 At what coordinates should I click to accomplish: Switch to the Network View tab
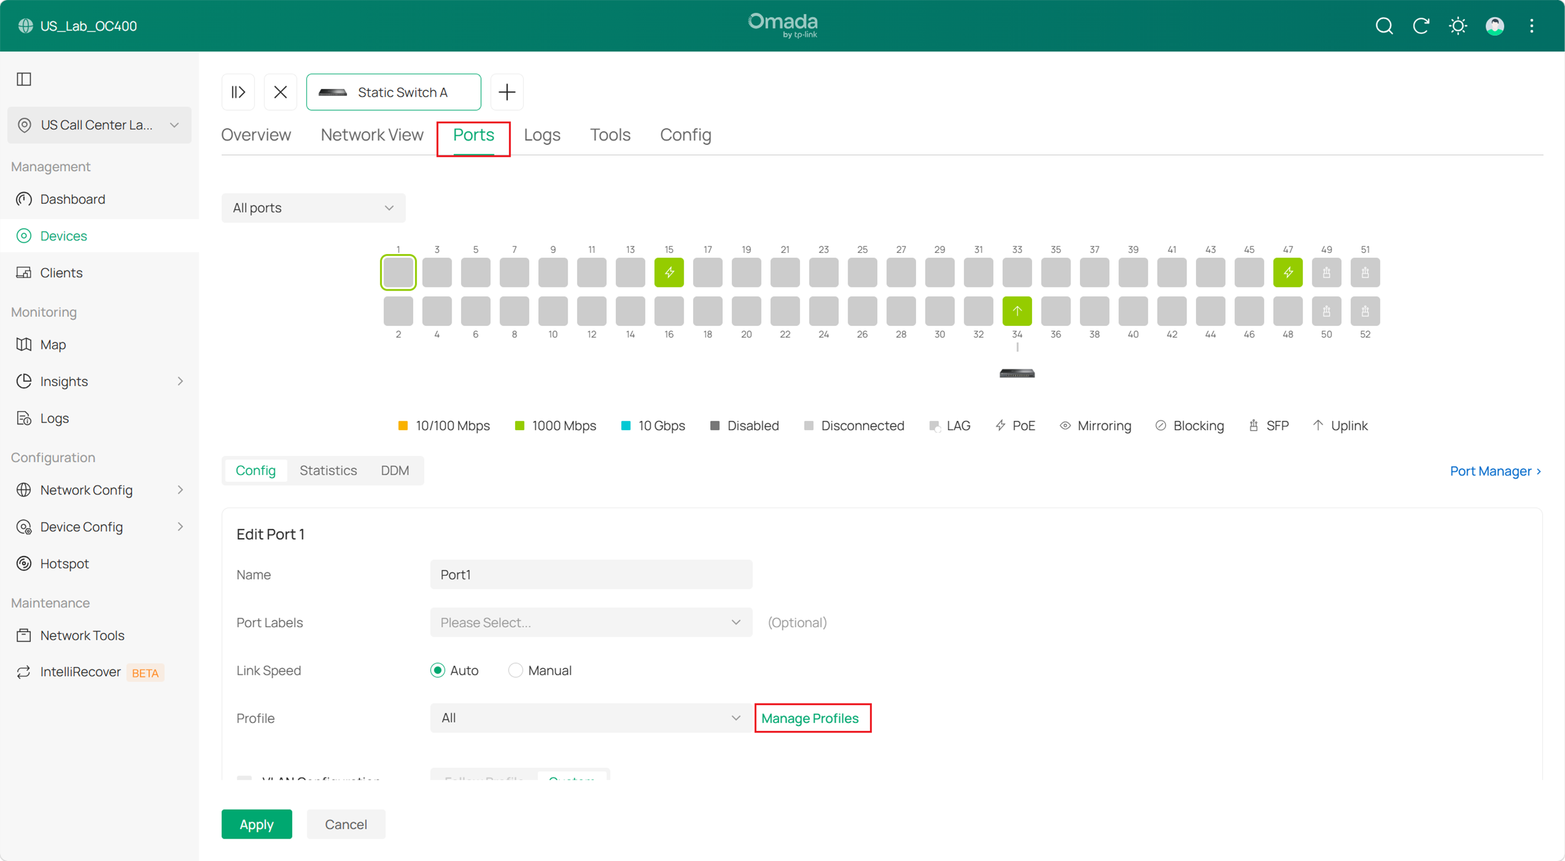click(x=372, y=135)
